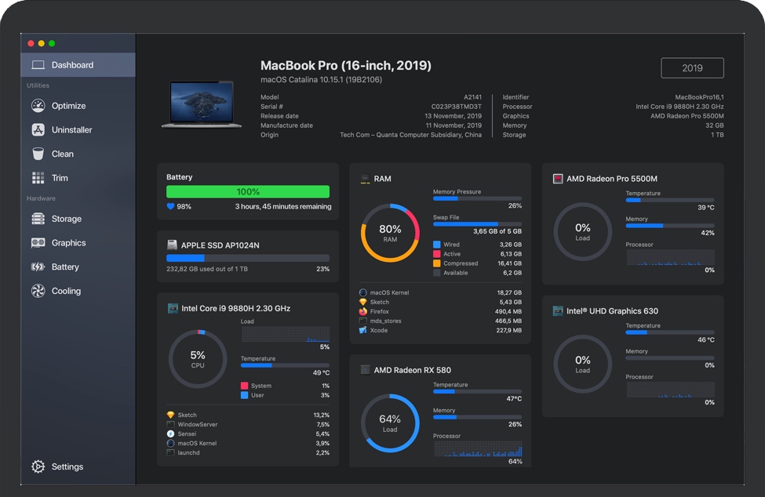Viewport: 765px width, 497px height.
Task: Click the red Active color swatch
Action: [437, 254]
